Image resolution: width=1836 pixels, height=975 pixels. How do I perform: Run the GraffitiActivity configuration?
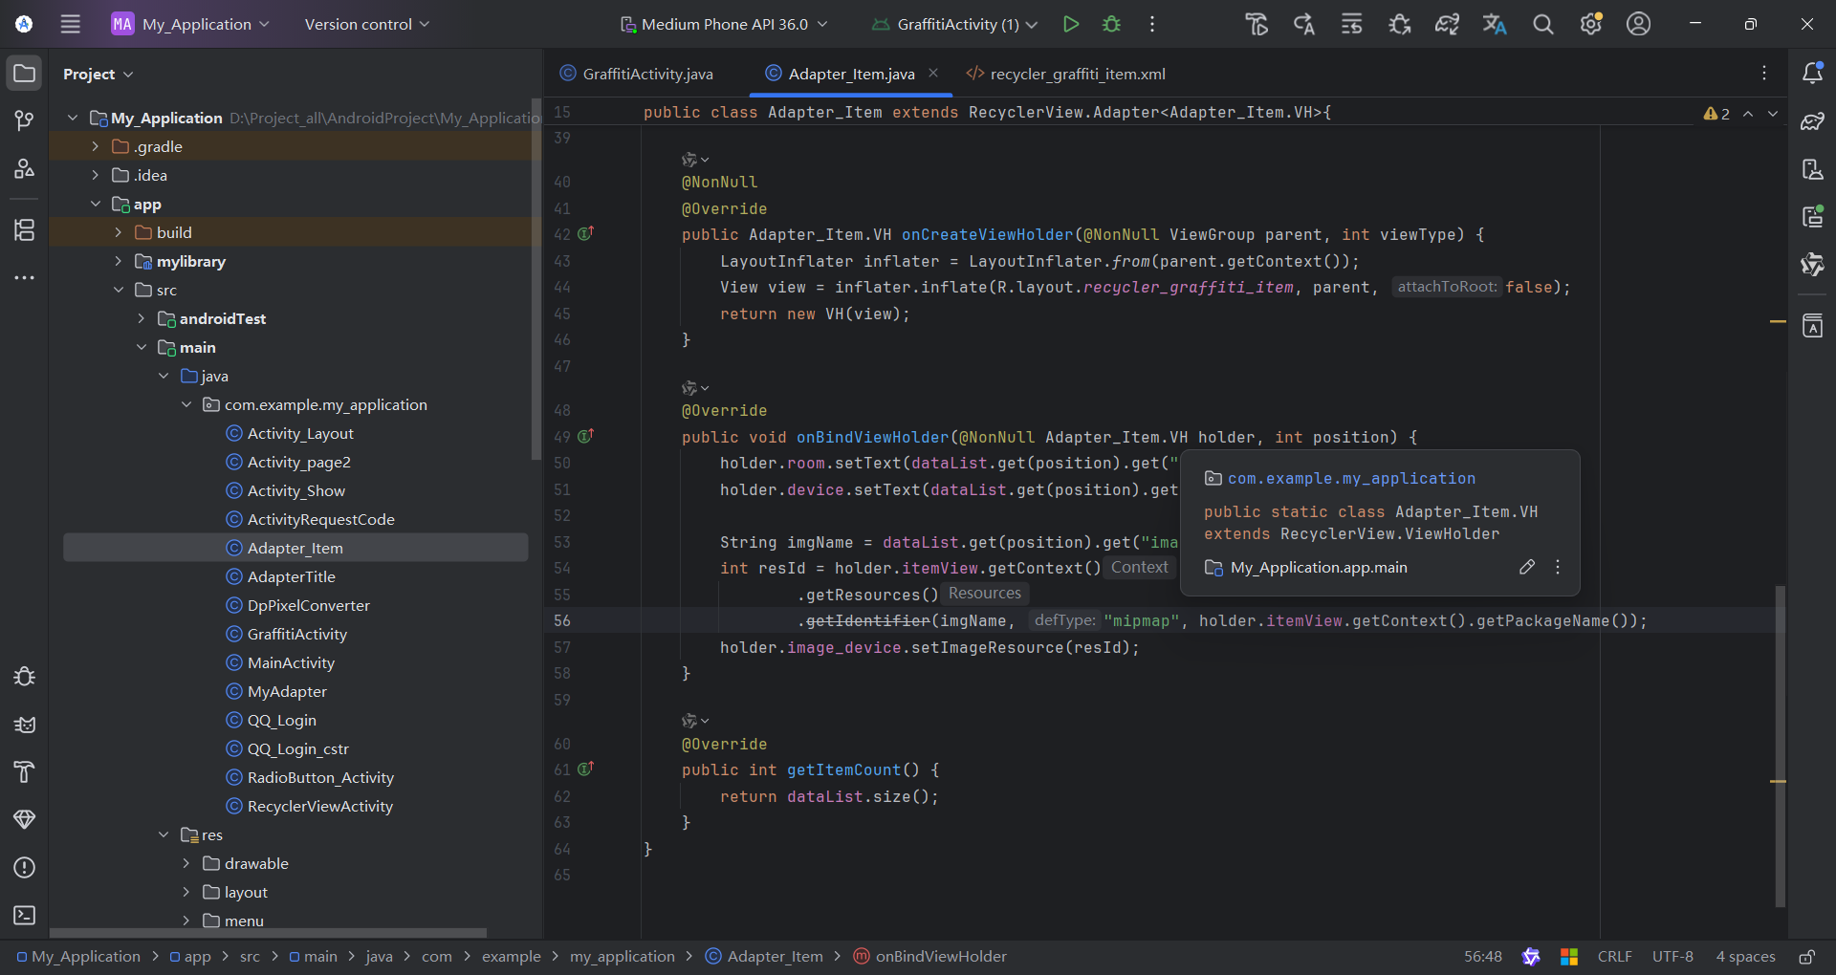click(x=1071, y=24)
